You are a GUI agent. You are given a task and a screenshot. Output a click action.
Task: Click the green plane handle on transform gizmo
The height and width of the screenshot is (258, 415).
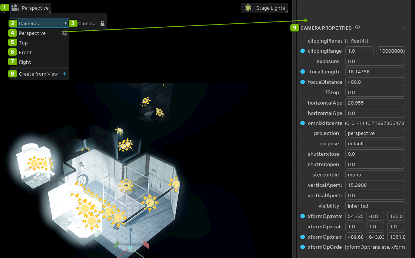[116, 244]
